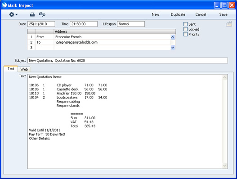Viewport: 237px width, 179px height.
Task: Click the Save button
Action: pyautogui.click(x=223, y=14)
